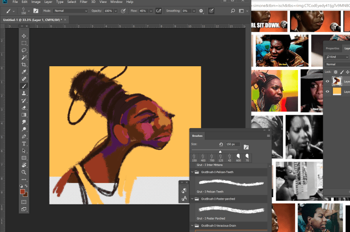The width and height of the screenshot is (350, 232).
Task: Enable airbrush-style build-up effects
Action: click(158, 10)
